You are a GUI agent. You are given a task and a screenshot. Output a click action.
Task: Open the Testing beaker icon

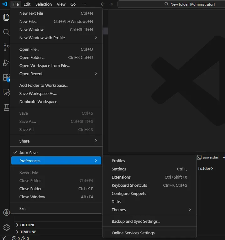(x=7, y=107)
